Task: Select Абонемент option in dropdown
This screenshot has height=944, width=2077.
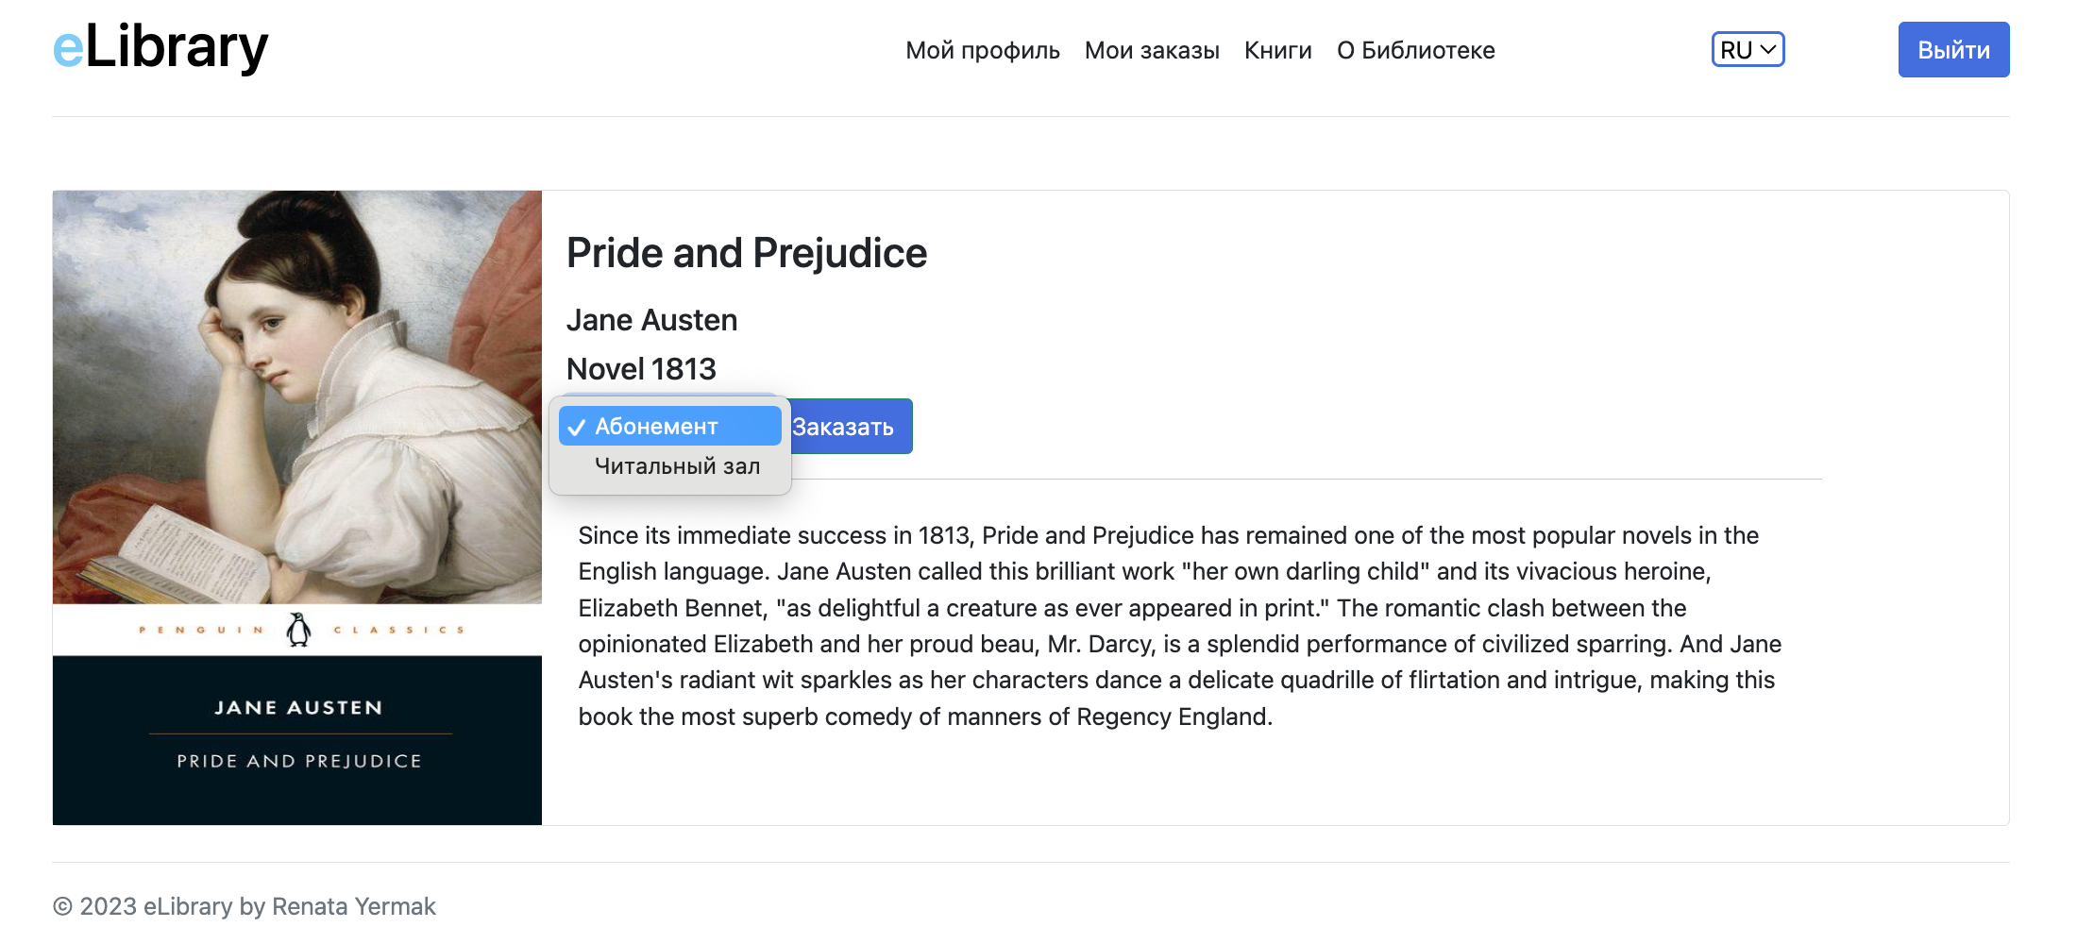Action: click(x=670, y=426)
